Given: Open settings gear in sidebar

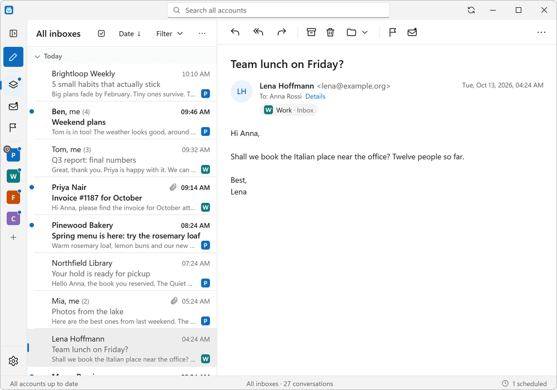Looking at the screenshot, I should point(13,361).
